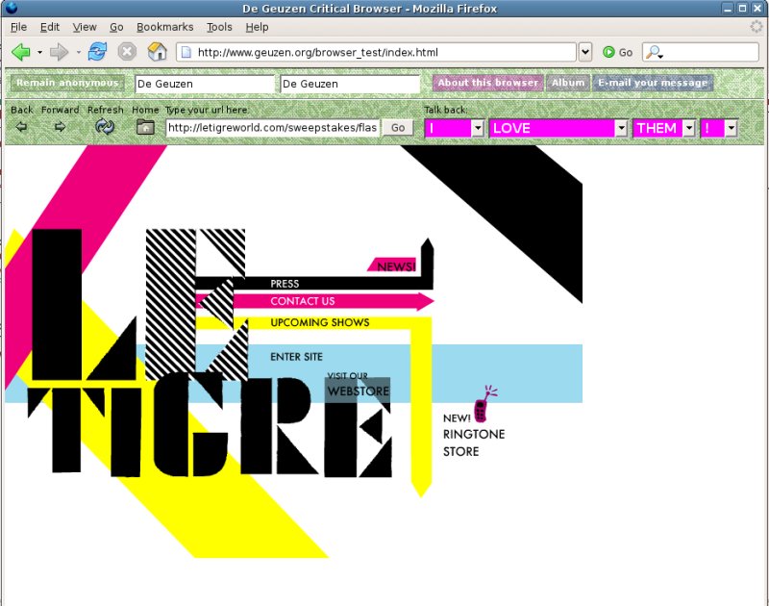The height and width of the screenshot is (606, 769).
Task: Click the RINGTONE STORE link
Action: [474, 442]
